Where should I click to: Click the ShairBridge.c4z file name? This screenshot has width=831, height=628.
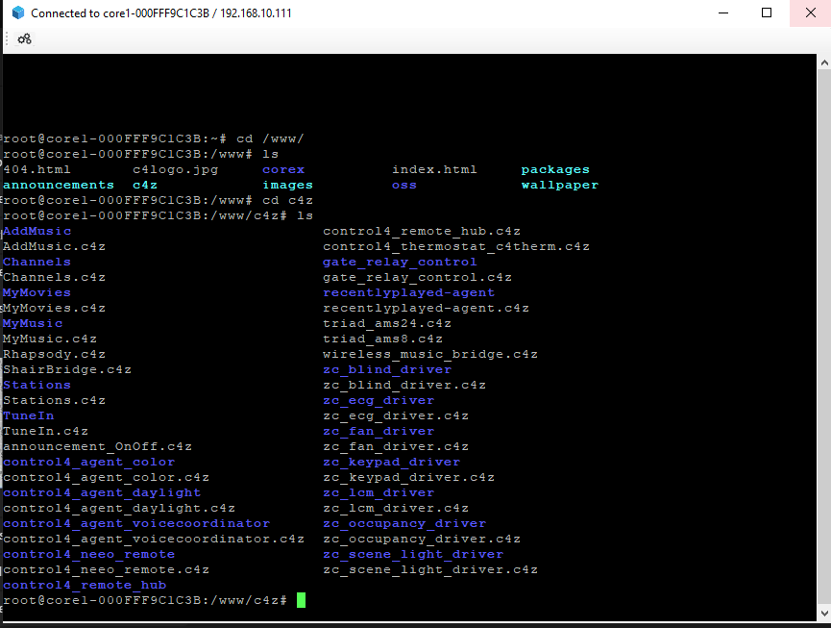tap(67, 369)
